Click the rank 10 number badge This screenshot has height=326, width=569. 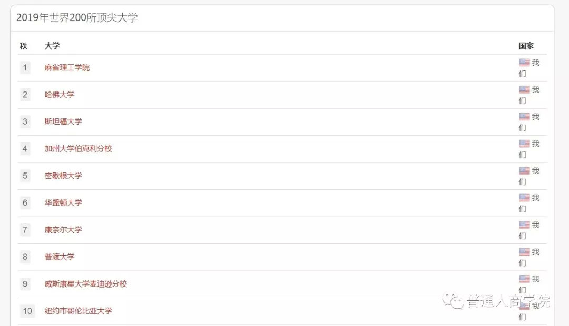pos(27,311)
